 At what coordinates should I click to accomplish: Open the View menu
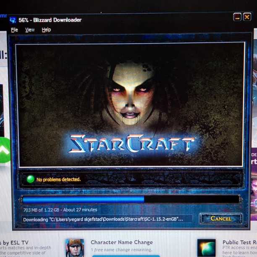click(30, 30)
